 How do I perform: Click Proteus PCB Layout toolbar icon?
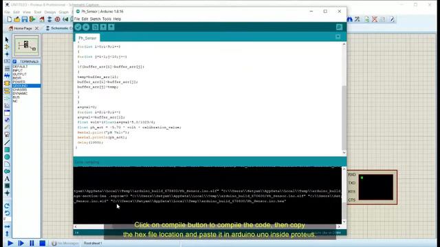click(x=58, y=19)
